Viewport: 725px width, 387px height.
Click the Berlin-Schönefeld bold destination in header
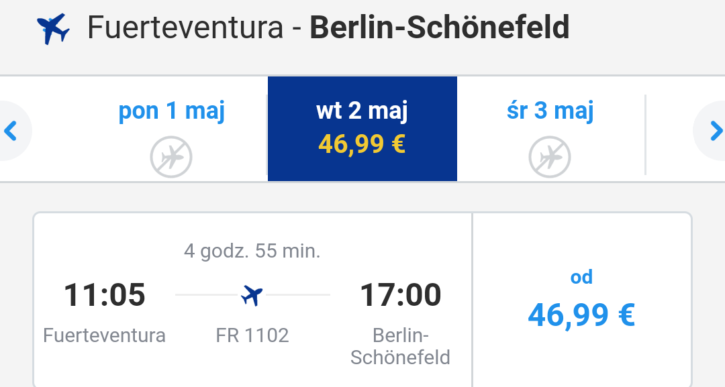(440, 27)
